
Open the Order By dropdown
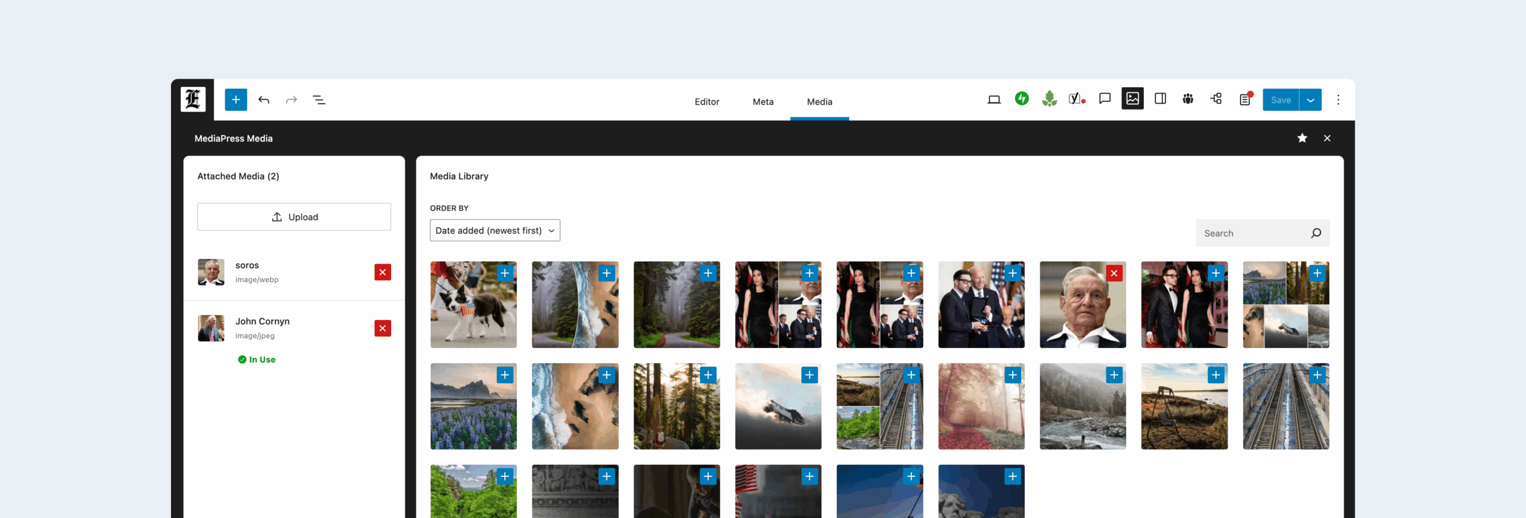[x=495, y=231]
